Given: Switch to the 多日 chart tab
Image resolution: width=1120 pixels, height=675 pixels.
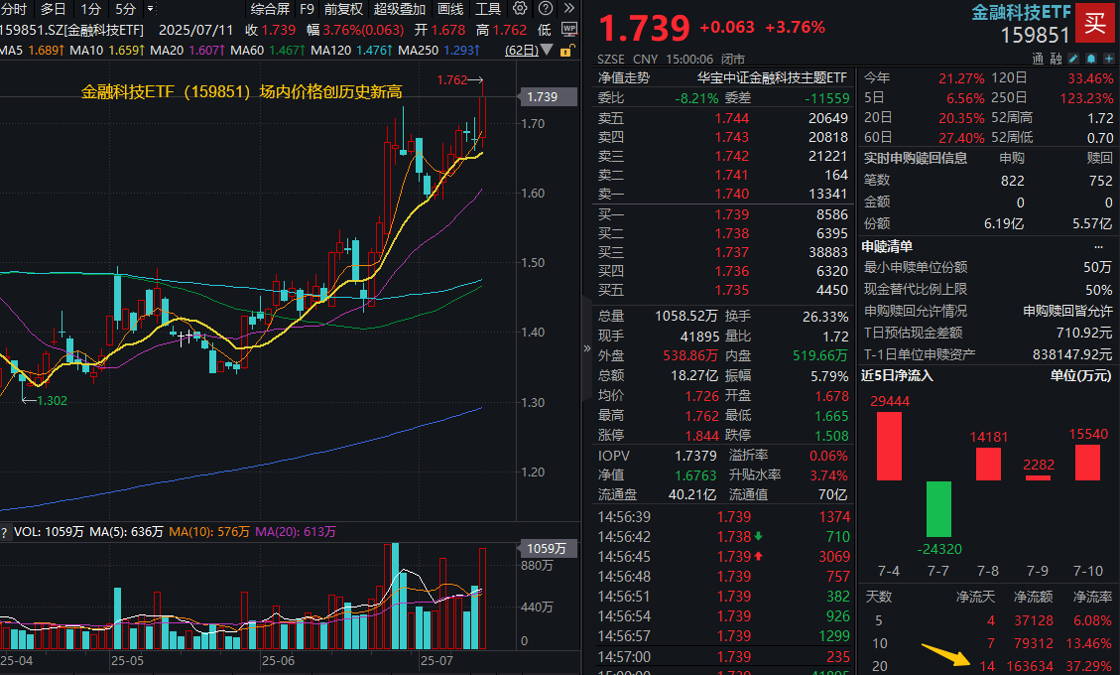Looking at the screenshot, I should point(51,9).
